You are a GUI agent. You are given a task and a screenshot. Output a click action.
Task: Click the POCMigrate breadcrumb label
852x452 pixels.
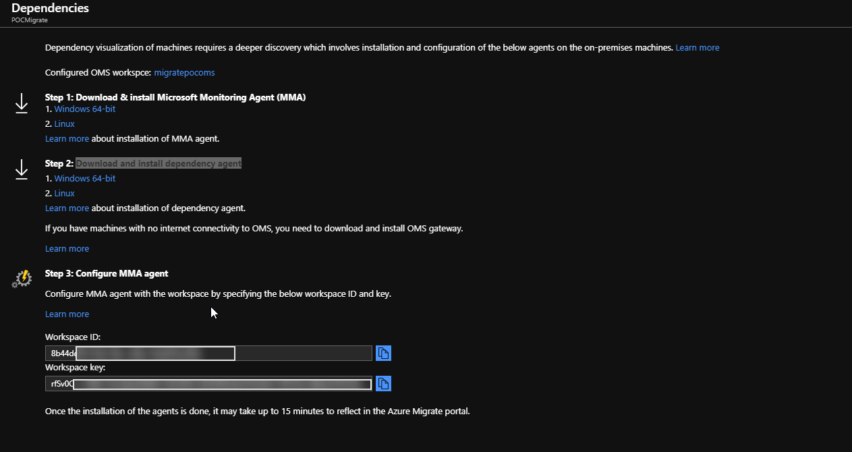click(x=28, y=20)
